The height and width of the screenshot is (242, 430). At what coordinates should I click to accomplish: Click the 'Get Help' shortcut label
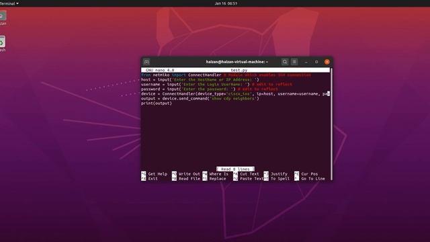tap(157, 174)
